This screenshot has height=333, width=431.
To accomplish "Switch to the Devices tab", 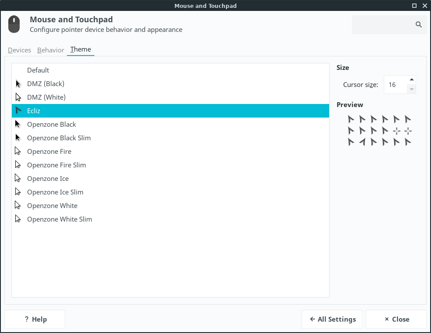I will click(x=20, y=50).
